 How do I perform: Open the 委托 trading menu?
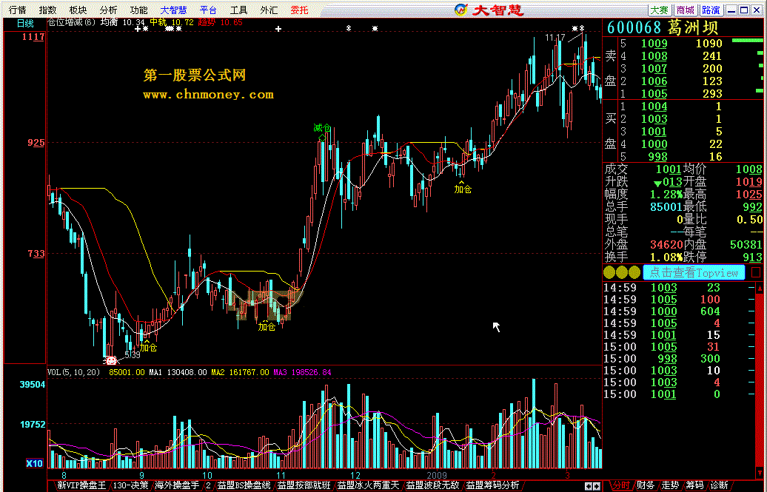pos(299,10)
